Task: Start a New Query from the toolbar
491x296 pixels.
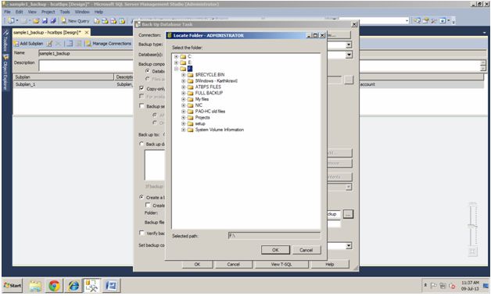Action: pos(76,20)
